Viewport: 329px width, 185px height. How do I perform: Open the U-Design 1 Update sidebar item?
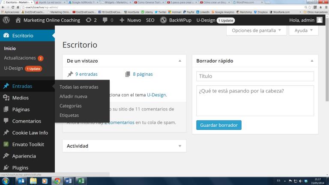coord(23,69)
